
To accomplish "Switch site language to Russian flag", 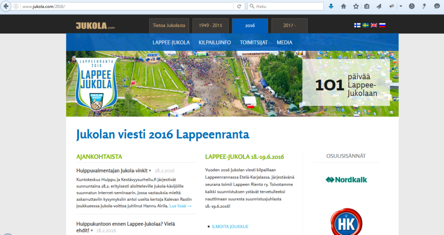I will [x=382, y=25].
